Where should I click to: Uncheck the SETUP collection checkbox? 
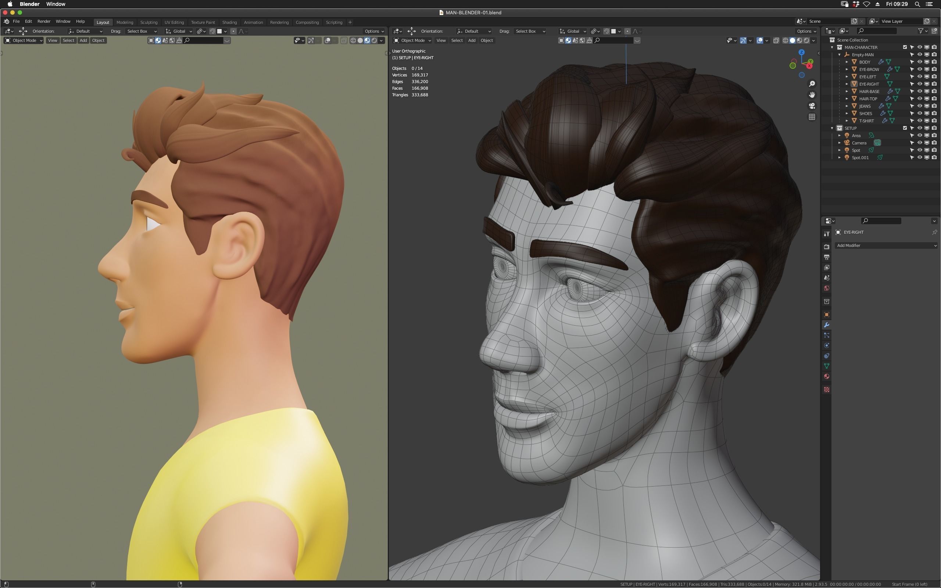905,128
